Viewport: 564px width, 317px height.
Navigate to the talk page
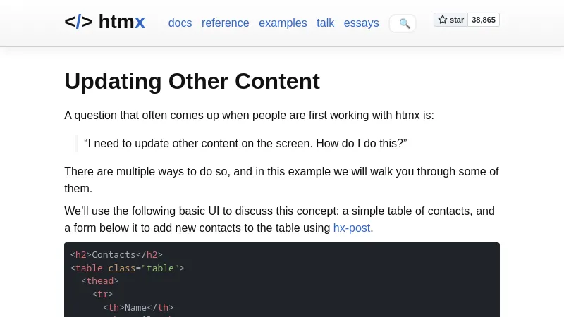(325, 23)
